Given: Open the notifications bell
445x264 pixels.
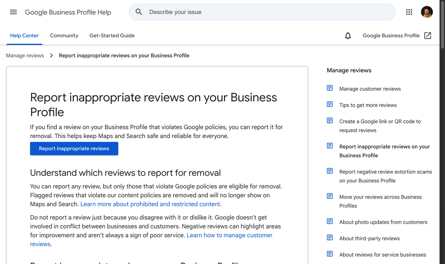Looking at the screenshot, I should 348,36.
